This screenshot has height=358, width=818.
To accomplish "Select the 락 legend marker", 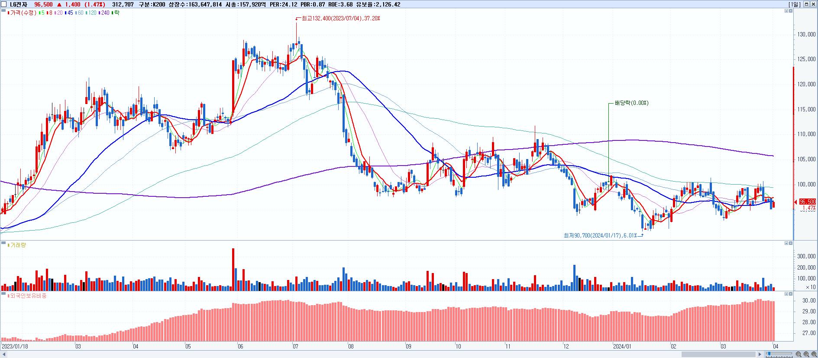I will (x=116, y=13).
